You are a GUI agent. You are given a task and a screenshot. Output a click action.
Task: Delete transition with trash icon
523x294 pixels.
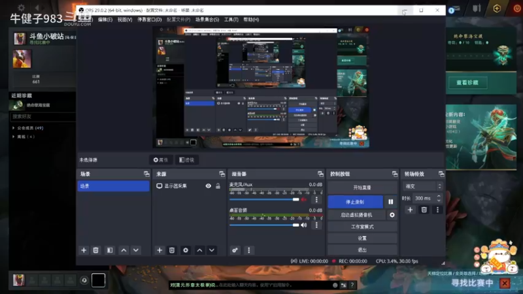[424, 210]
